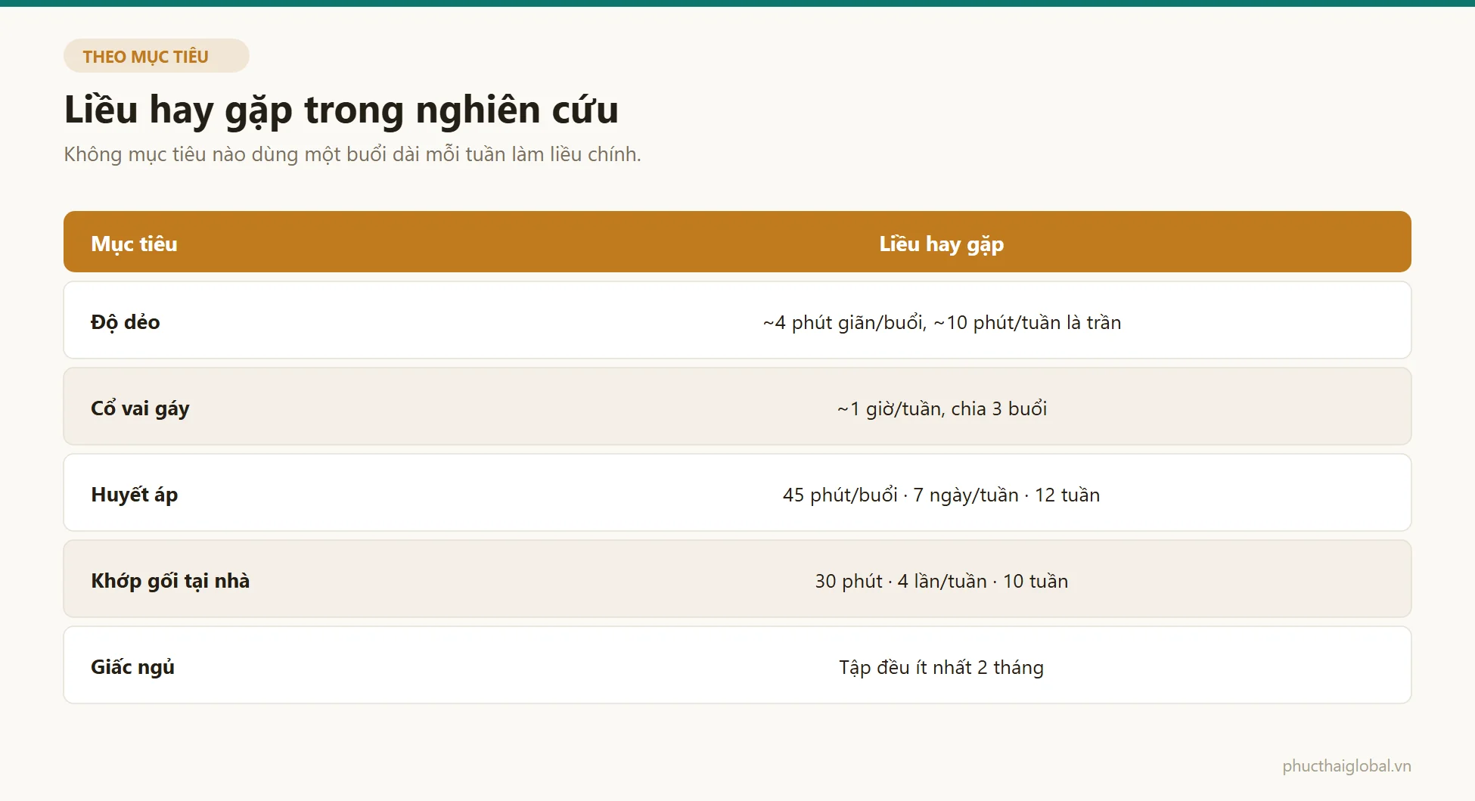This screenshot has width=1475, height=801.
Task: Select the 'Độ dẻo' row label
Action: [126, 321]
